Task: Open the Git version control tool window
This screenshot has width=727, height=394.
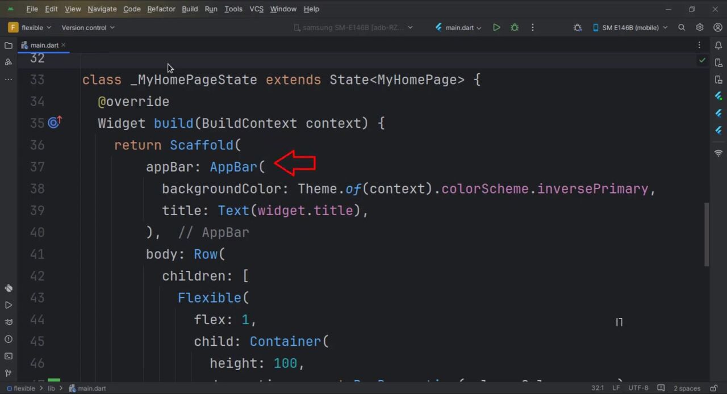Action: tap(9, 373)
